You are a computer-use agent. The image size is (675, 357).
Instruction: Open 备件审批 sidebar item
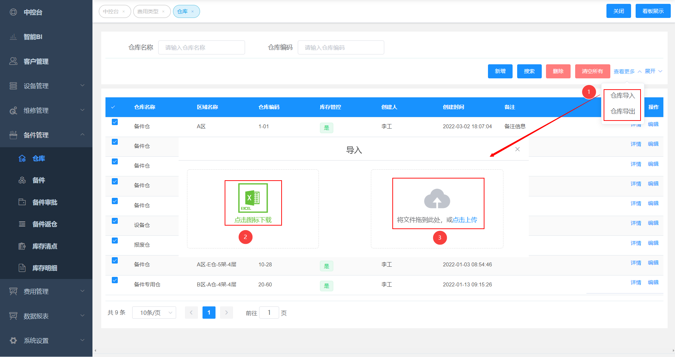click(x=45, y=202)
